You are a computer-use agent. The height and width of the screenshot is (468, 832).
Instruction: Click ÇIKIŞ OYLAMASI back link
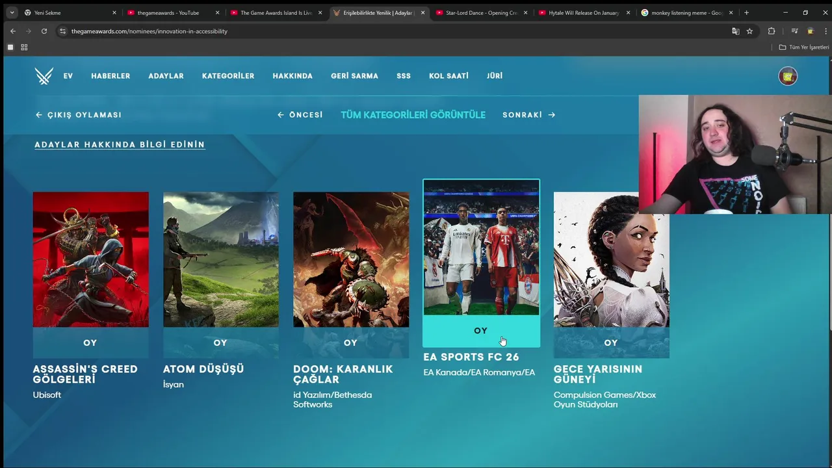[x=79, y=115]
